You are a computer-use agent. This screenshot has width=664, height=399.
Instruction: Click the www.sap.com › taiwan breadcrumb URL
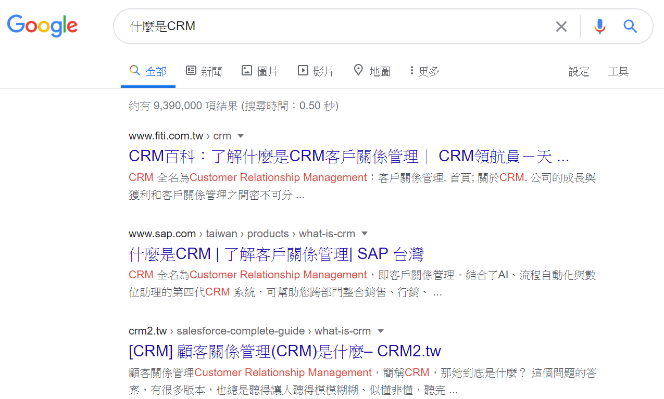coord(242,234)
